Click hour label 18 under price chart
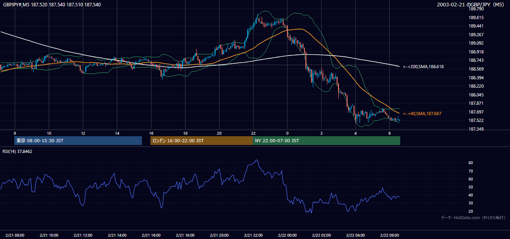 [185, 133]
